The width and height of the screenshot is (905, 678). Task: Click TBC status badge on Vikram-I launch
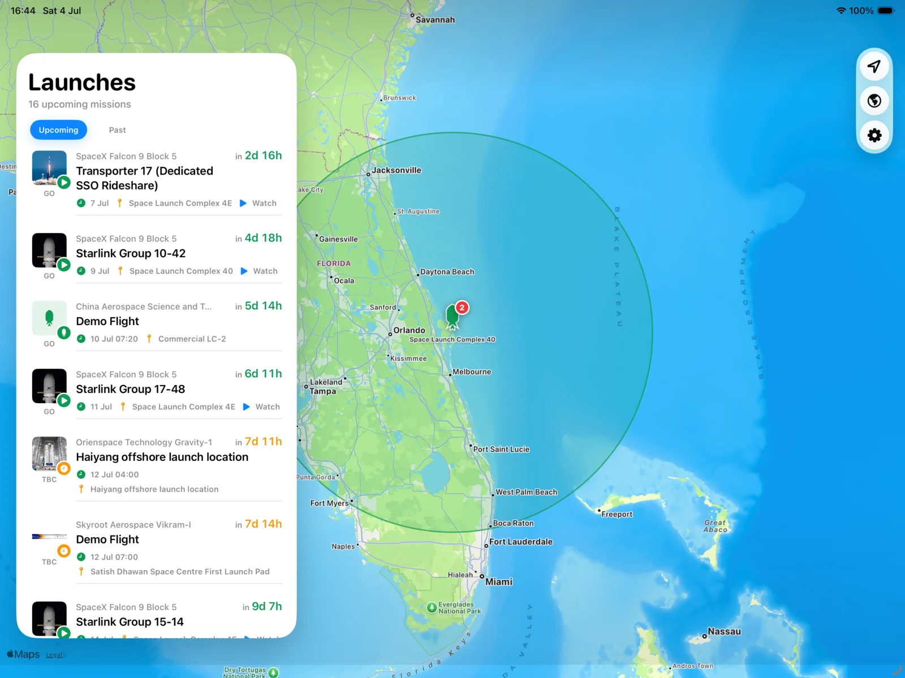64,551
